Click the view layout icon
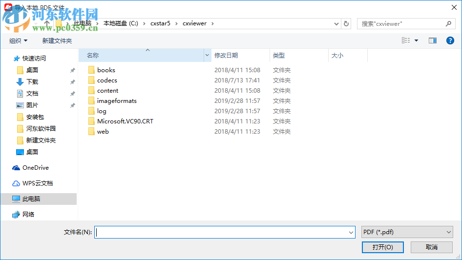This screenshot has width=462, height=260. point(406,40)
